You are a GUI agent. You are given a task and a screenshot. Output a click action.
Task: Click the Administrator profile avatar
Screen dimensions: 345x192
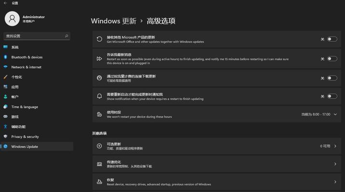click(12, 19)
